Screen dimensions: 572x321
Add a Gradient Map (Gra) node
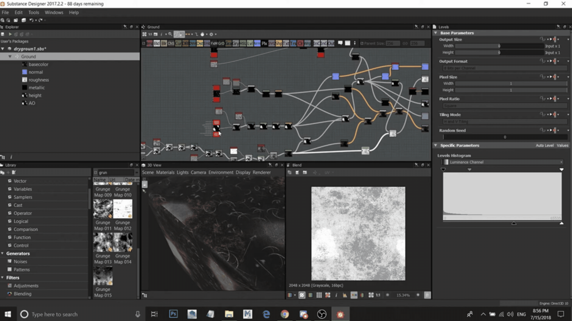pos(229,43)
